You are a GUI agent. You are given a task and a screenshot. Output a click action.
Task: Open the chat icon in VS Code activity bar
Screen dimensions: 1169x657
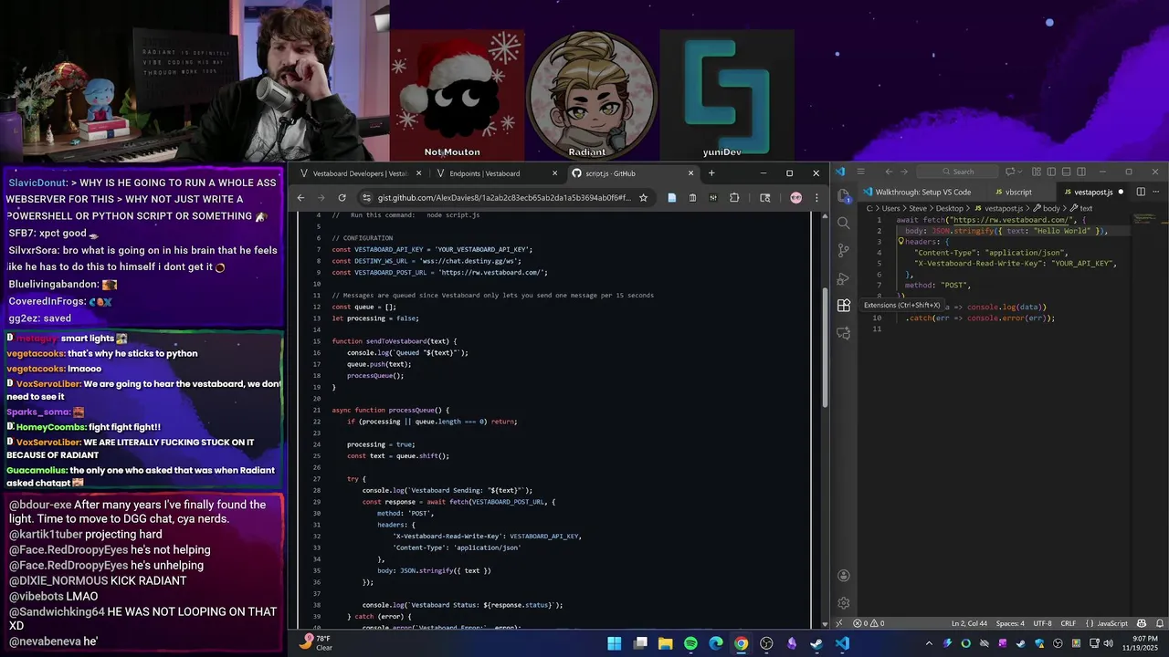tap(844, 333)
